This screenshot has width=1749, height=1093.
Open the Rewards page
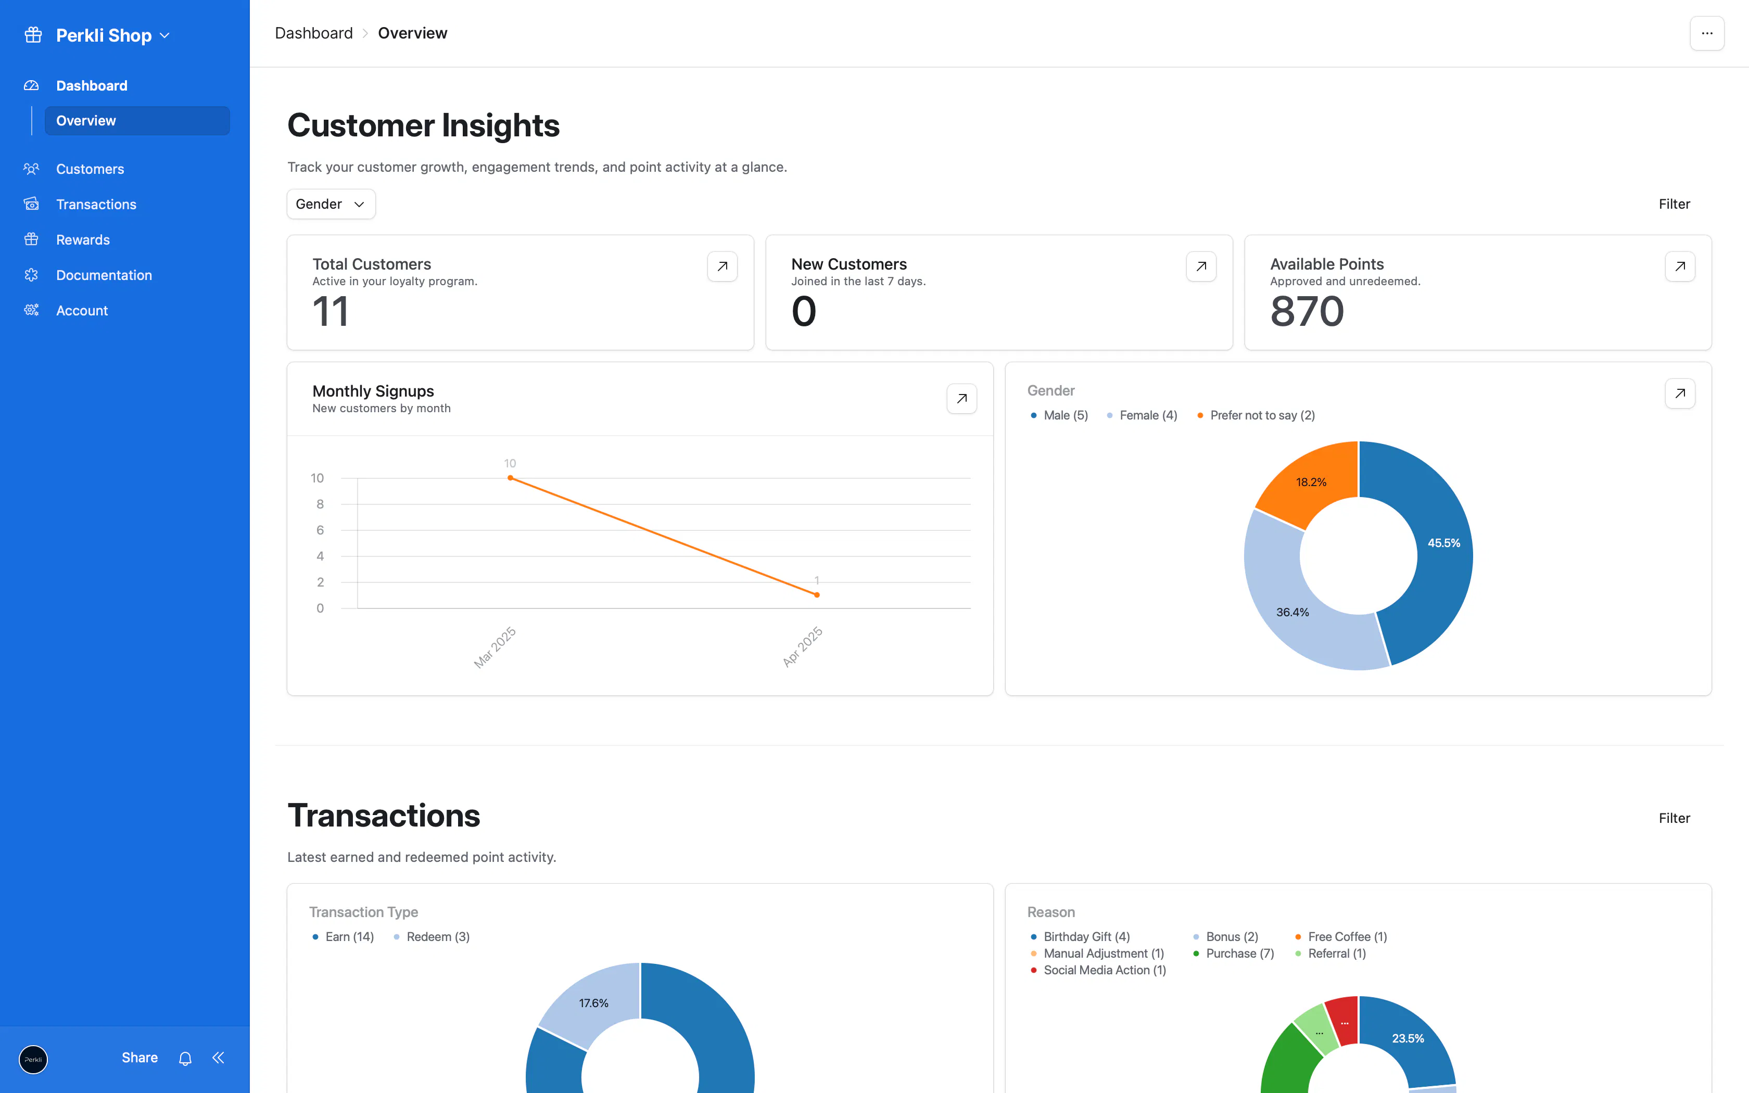coord(83,239)
